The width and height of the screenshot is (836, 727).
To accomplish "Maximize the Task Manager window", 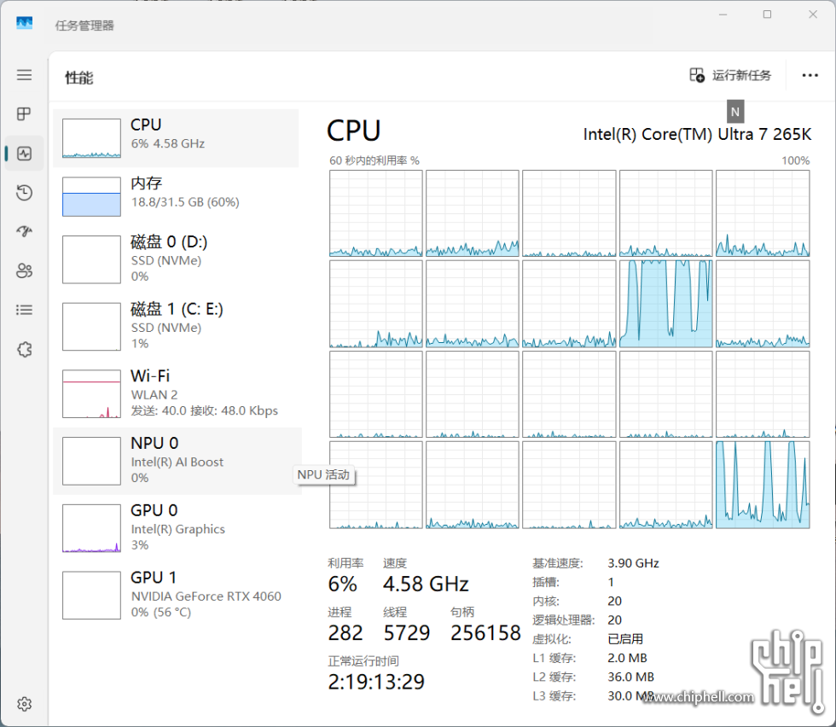I will click(767, 15).
